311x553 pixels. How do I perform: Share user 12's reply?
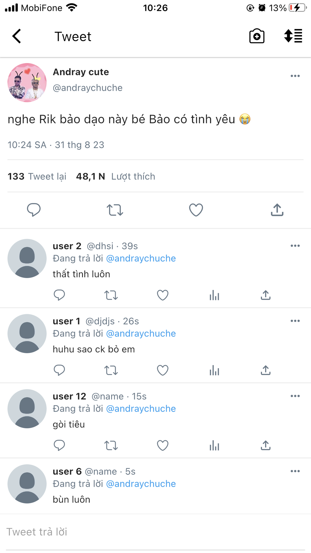(266, 446)
